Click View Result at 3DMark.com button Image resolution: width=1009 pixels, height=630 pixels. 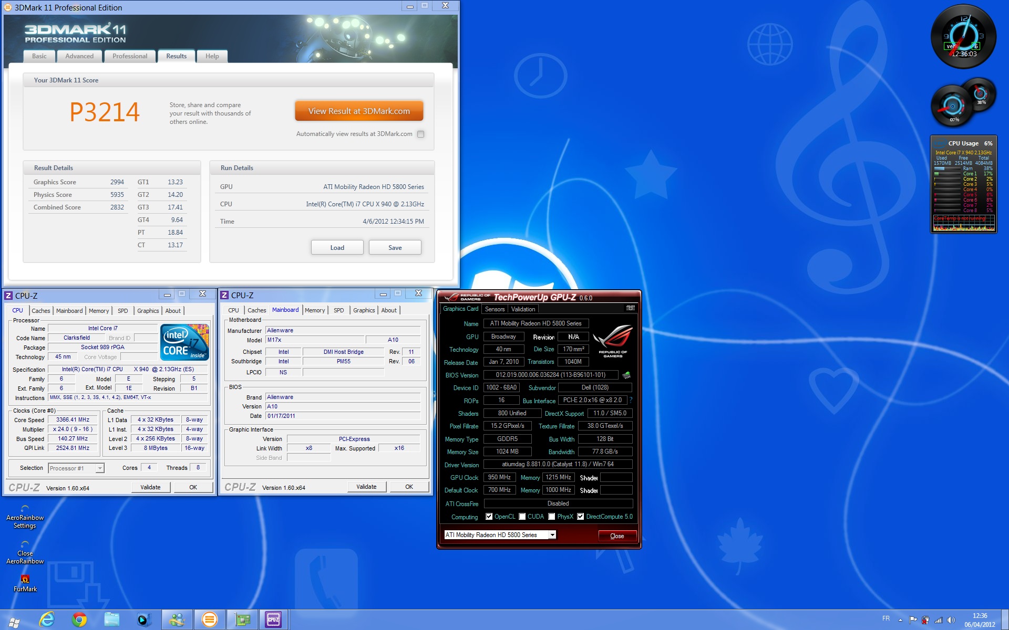click(359, 111)
